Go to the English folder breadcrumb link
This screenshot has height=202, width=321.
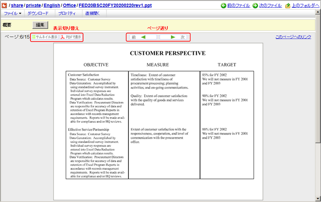(x=53, y=5)
